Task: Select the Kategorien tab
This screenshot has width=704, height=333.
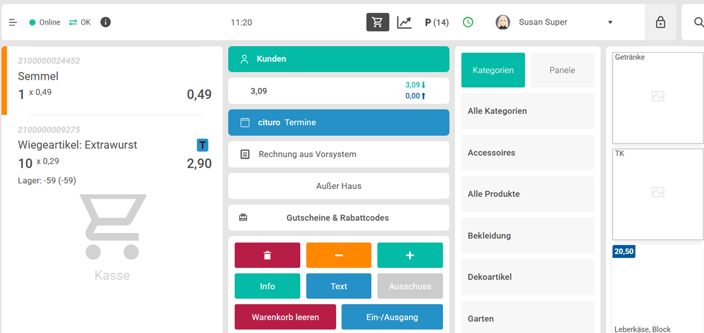Action: coord(493,70)
